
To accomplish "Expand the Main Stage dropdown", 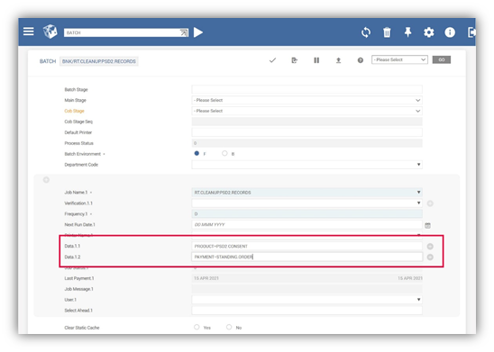I will (x=306, y=100).
